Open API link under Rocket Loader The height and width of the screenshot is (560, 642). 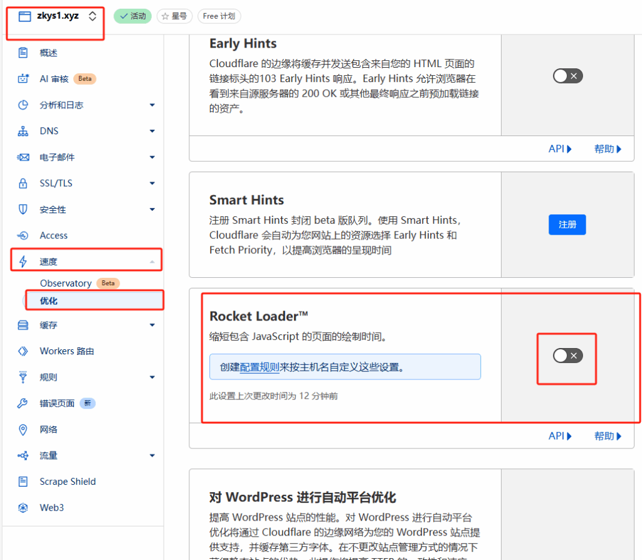tap(560, 436)
